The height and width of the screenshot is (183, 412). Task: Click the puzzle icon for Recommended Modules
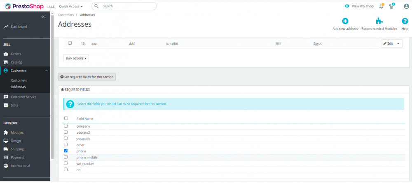379,21
